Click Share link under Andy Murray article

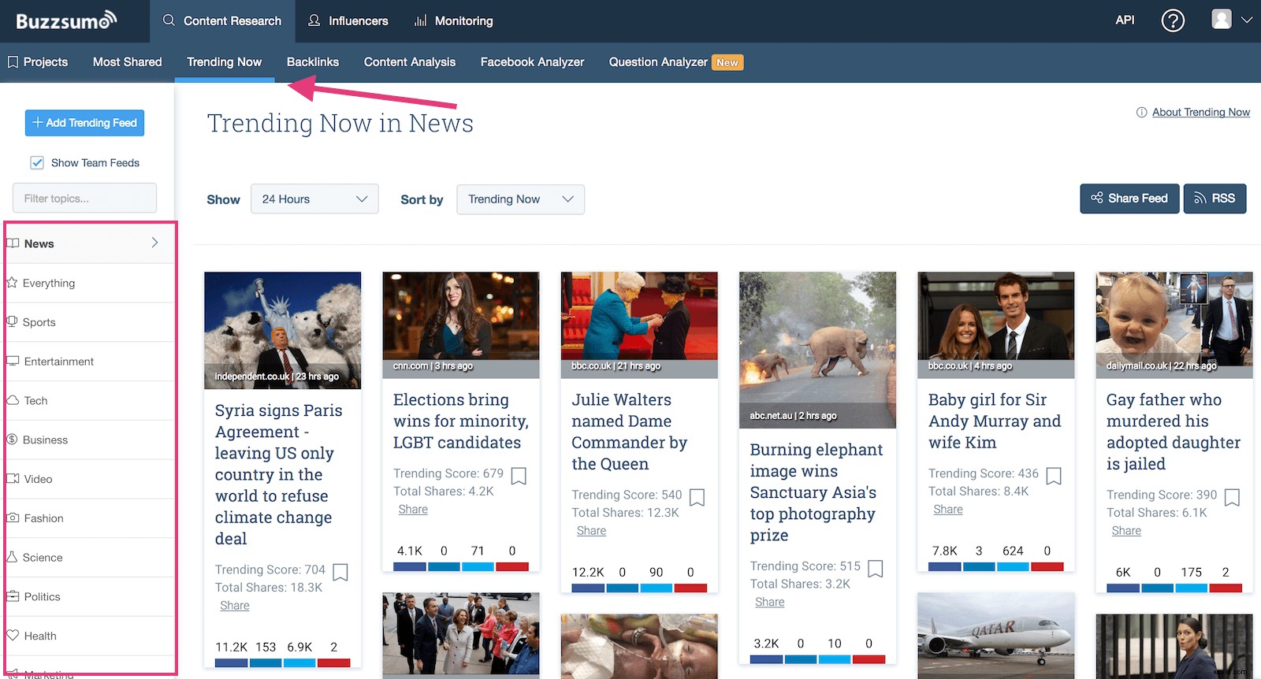tap(948, 510)
